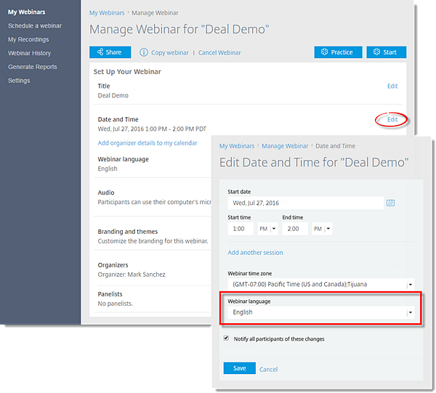Open Webinar History from sidebar
436x393 pixels.
coord(29,53)
